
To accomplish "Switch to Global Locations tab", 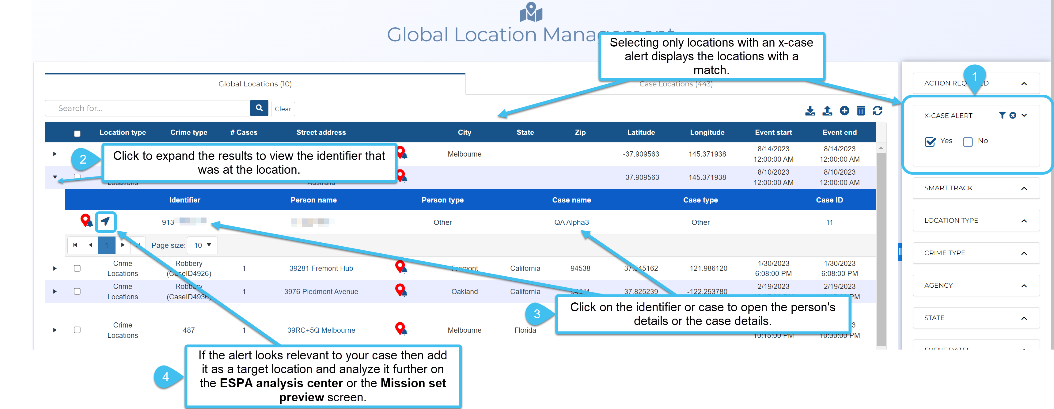I will point(255,84).
